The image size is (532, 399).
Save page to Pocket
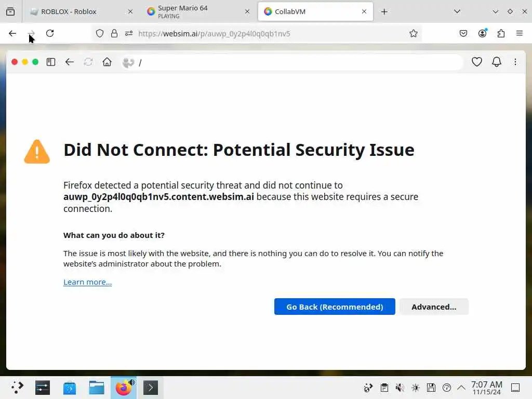pyautogui.click(x=463, y=34)
